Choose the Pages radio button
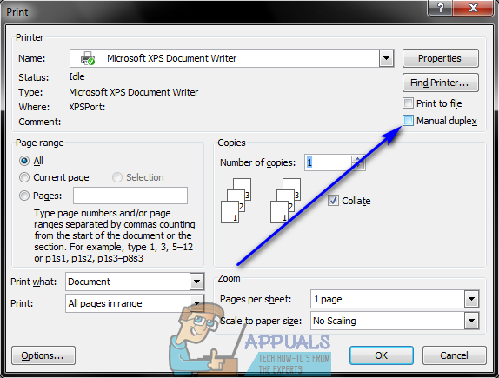This screenshot has height=378, width=499. pos(24,196)
